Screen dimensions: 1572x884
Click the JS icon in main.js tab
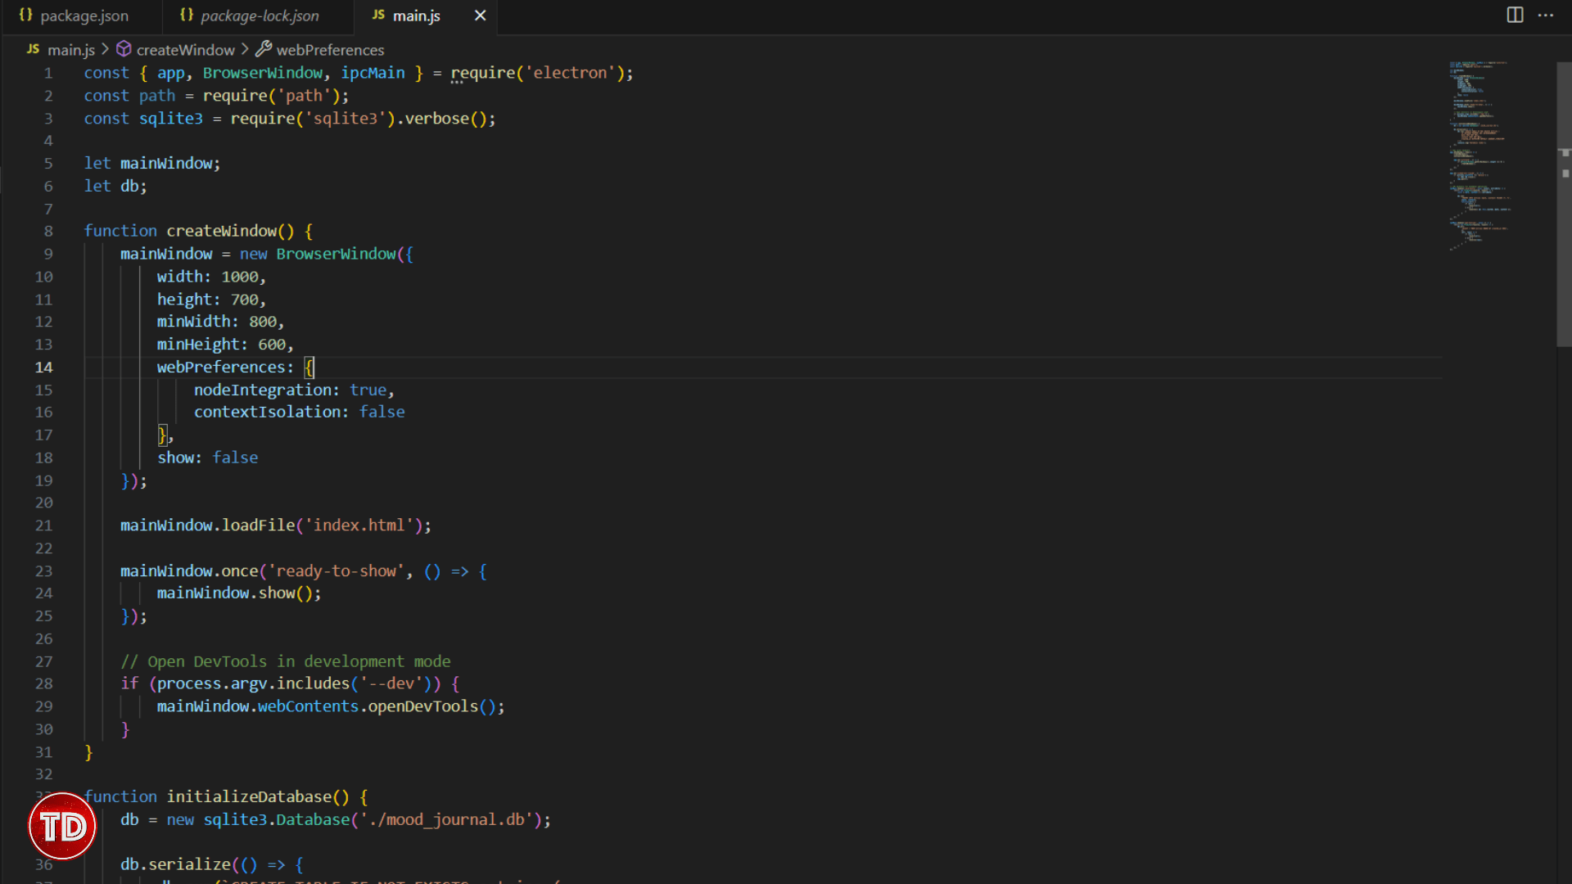coord(378,15)
